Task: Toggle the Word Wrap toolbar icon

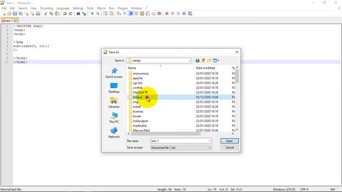Action: (119, 13)
